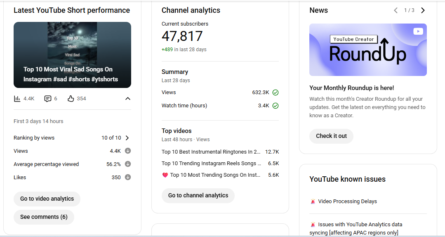This screenshot has width=445, height=237.
Task: Click the down arrow icon next to Likes 350
Action: point(128,178)
